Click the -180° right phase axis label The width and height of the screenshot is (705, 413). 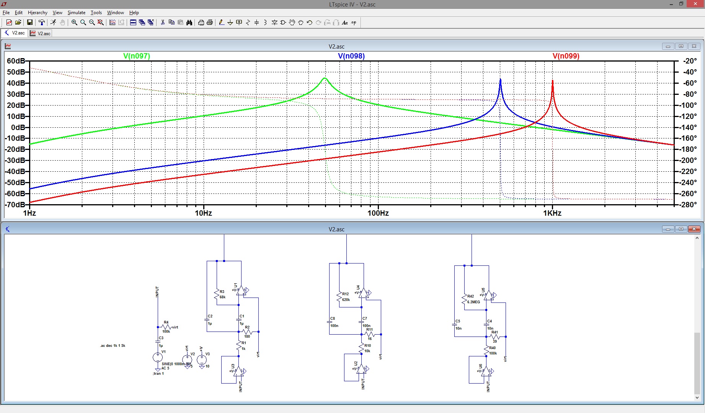tap(688, 149)
